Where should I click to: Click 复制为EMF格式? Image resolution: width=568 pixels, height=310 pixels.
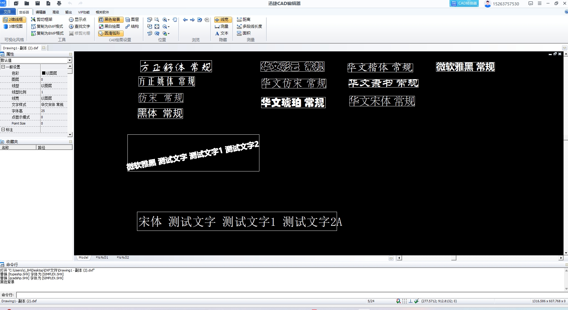pyautogui.click(x=47, y=26)
